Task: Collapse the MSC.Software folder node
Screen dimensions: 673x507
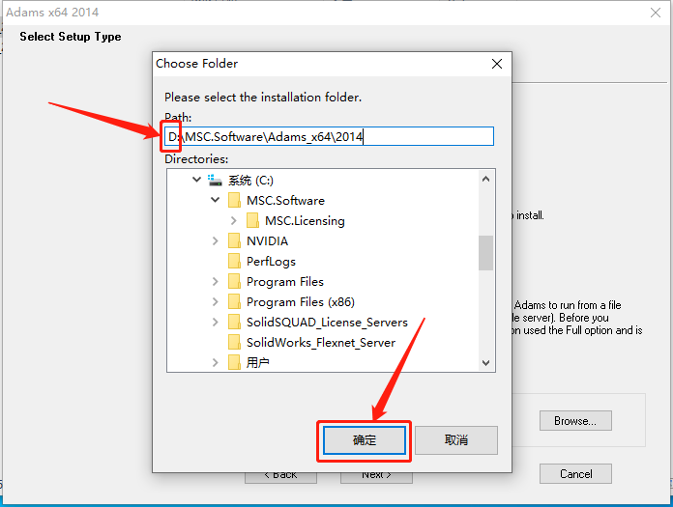Action: (x=215, y=200)
